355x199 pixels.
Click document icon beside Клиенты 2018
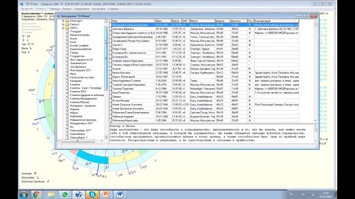[67, 91]
